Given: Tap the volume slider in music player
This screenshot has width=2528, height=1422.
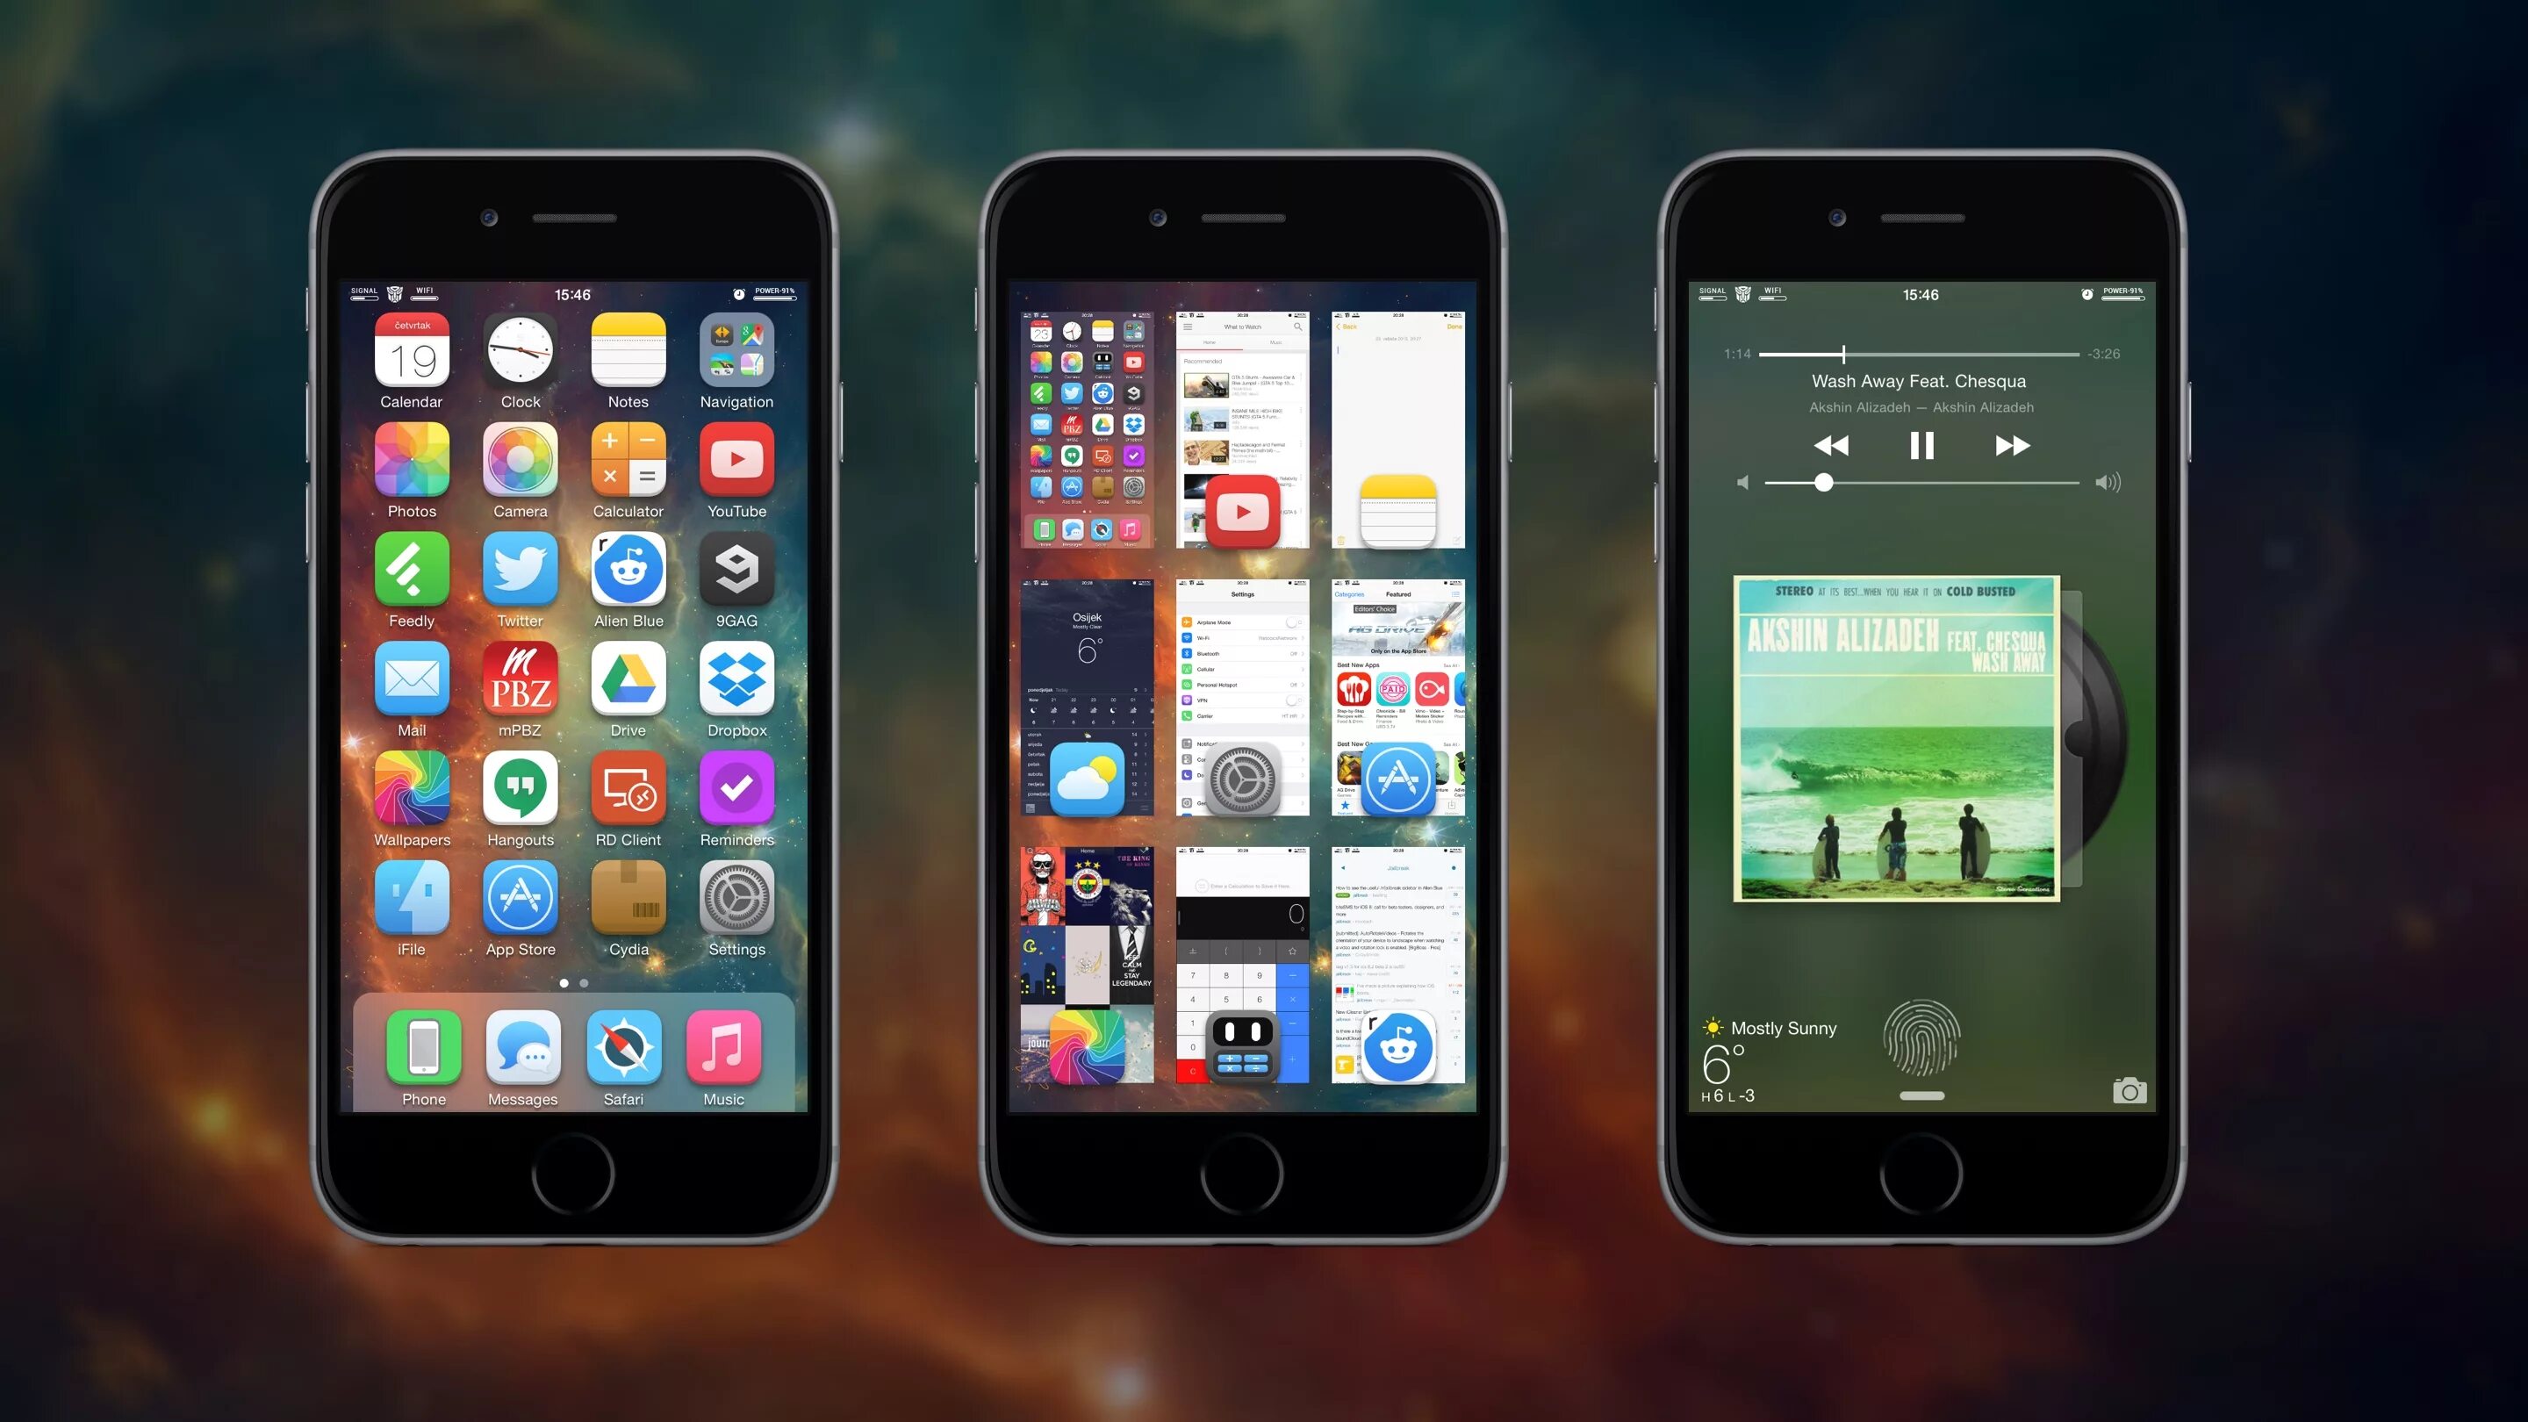Looking at the screenshot, I should point(1825,483).
